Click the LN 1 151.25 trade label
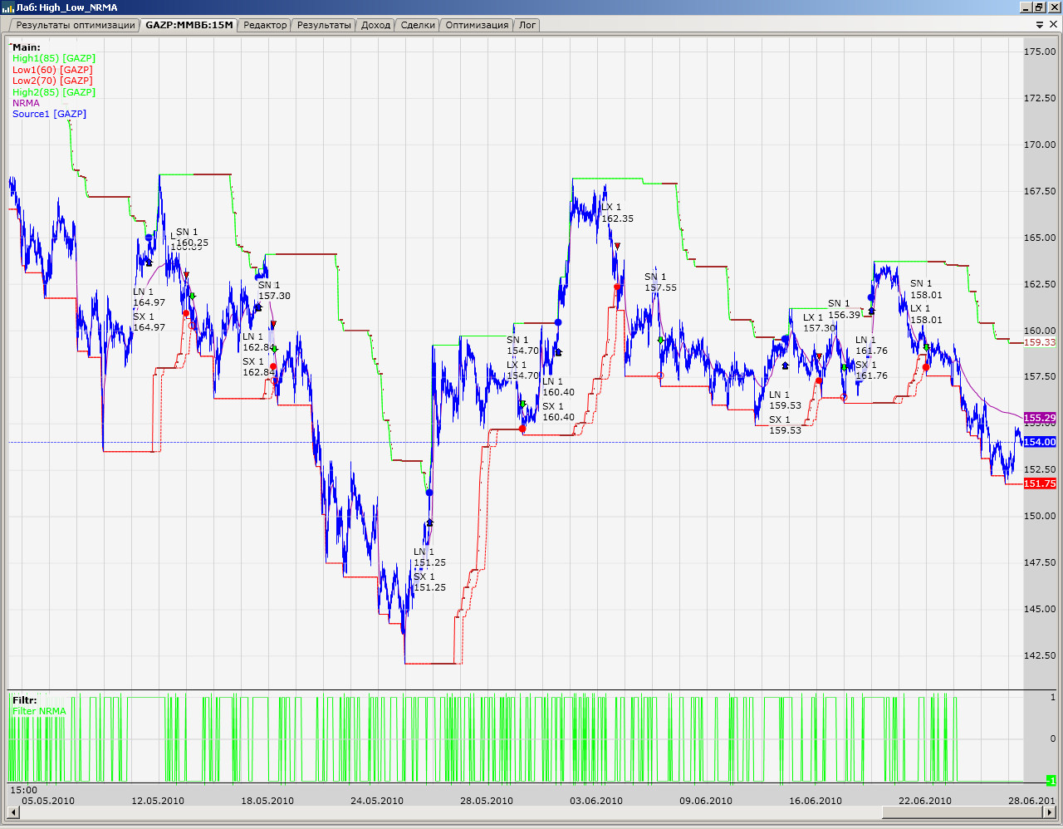Viewport: 1063px width, 829px height. [x=430, y=557]
